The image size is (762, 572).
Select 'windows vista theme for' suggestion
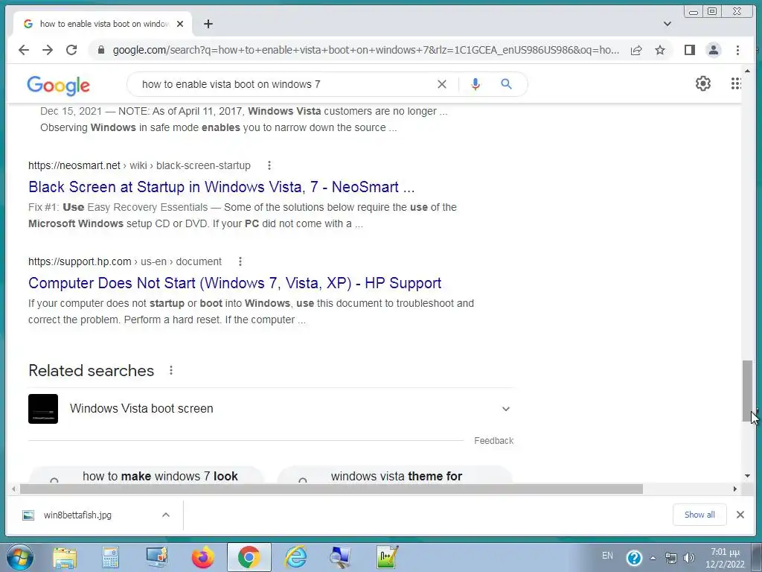pyautogui.click(x=394, y=475)
